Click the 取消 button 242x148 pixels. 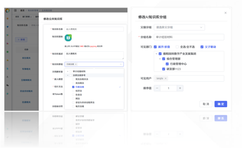(x=206, y=104)
